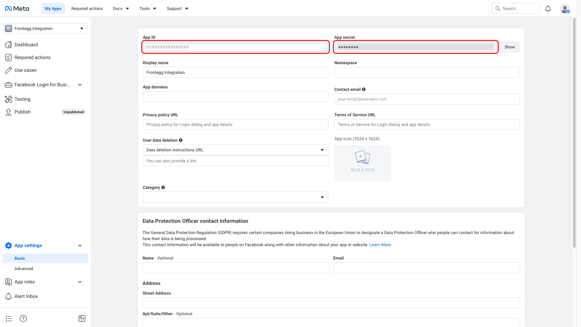
Task: Open the Data deletion instructions URL dropdown
Action: [x=235, y=150]
